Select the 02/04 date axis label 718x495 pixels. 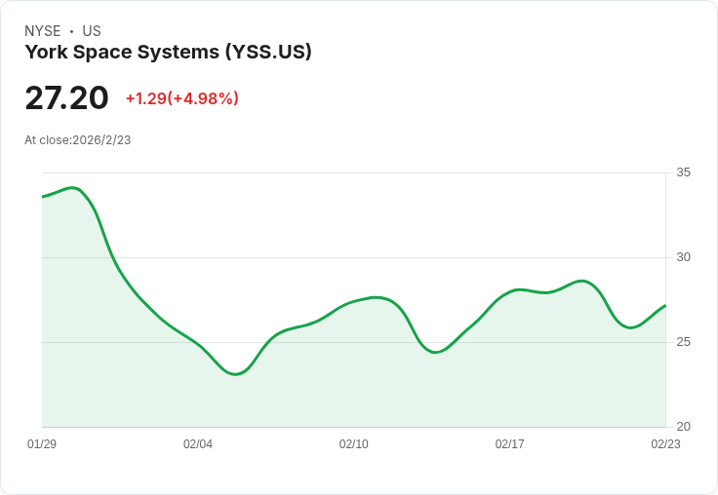[x=198, y=444]
